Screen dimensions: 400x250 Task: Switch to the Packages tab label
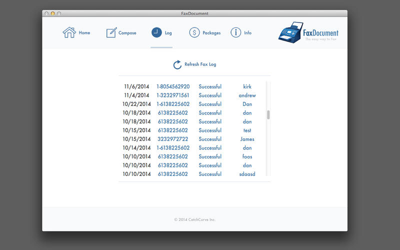pyautogui.click(x=211, y=33)
